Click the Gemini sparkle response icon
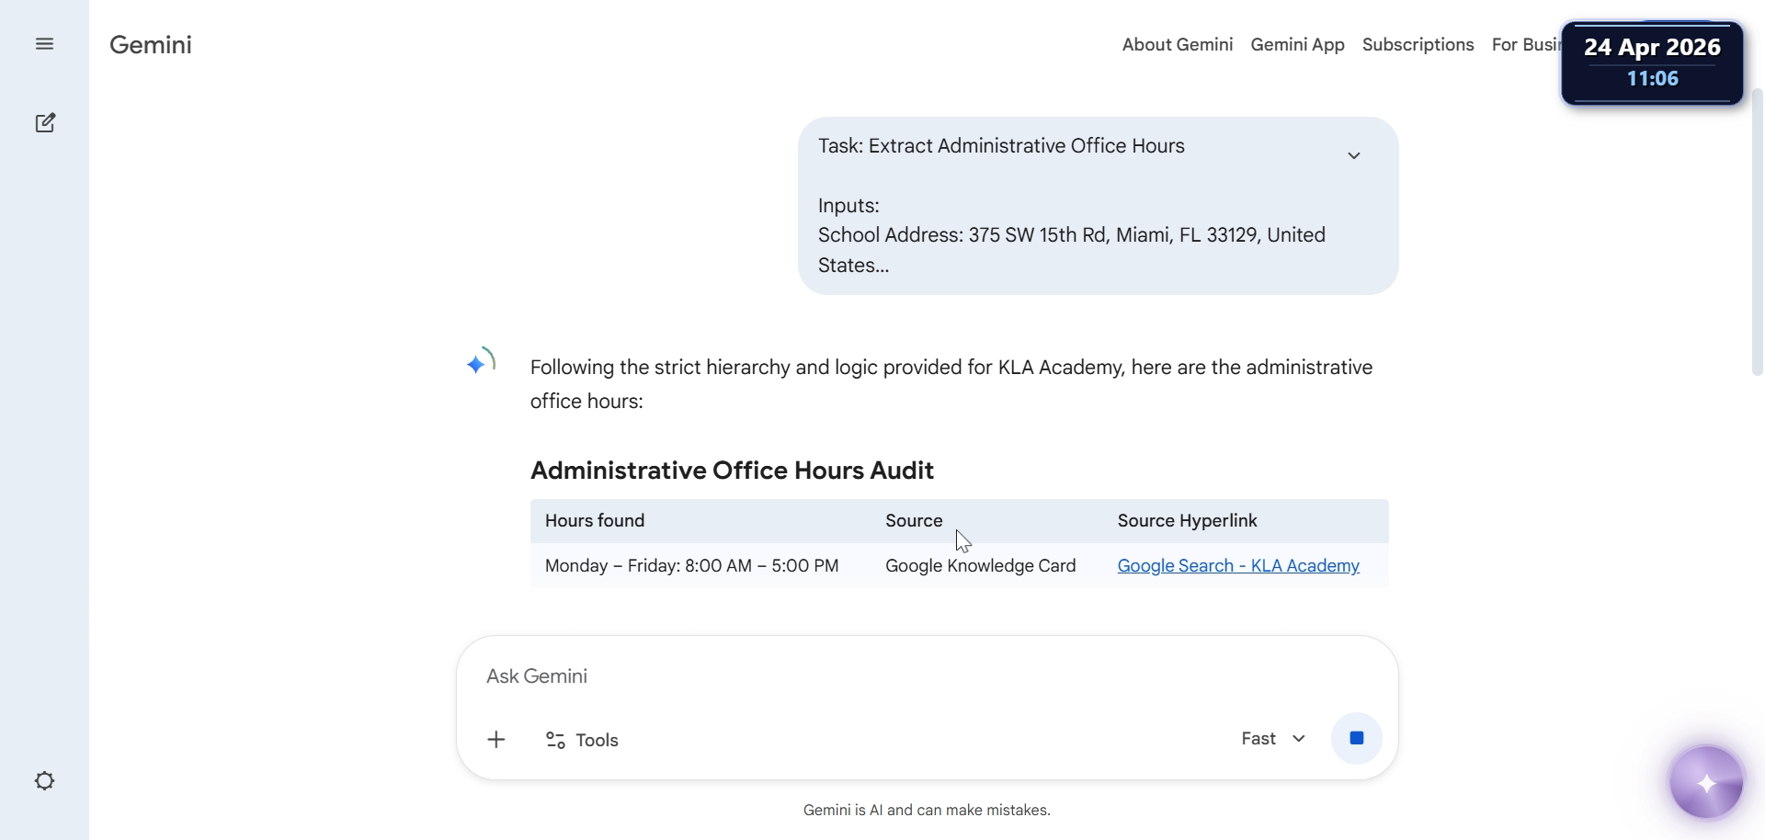This screenshot has width=1765, height=840. pos(480,362)
